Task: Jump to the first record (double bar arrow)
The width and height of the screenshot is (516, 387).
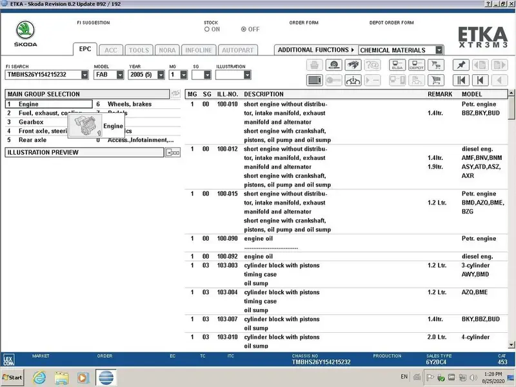Action: tap(461, 80)
